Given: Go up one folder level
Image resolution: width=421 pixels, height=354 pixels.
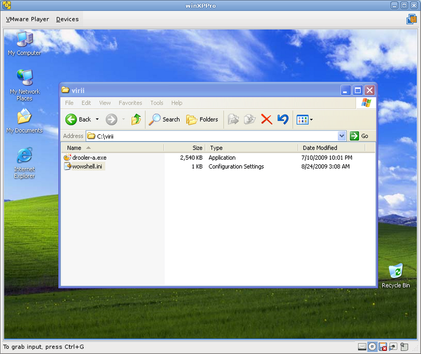Looking at the screenshot, I should point(136,120).
